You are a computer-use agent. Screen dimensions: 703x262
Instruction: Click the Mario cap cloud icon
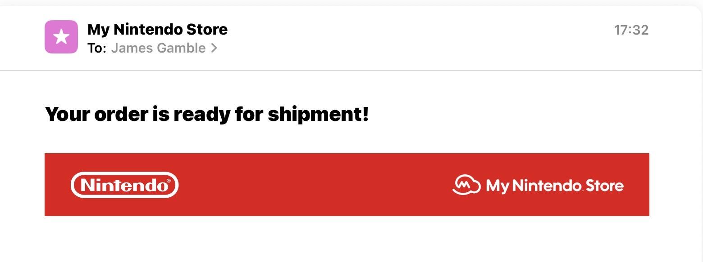tap(466, 185)
